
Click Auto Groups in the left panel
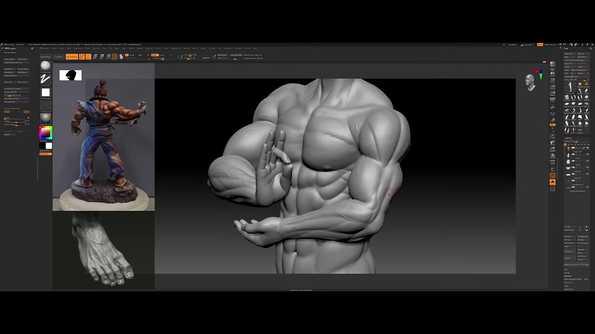(9, 59)
